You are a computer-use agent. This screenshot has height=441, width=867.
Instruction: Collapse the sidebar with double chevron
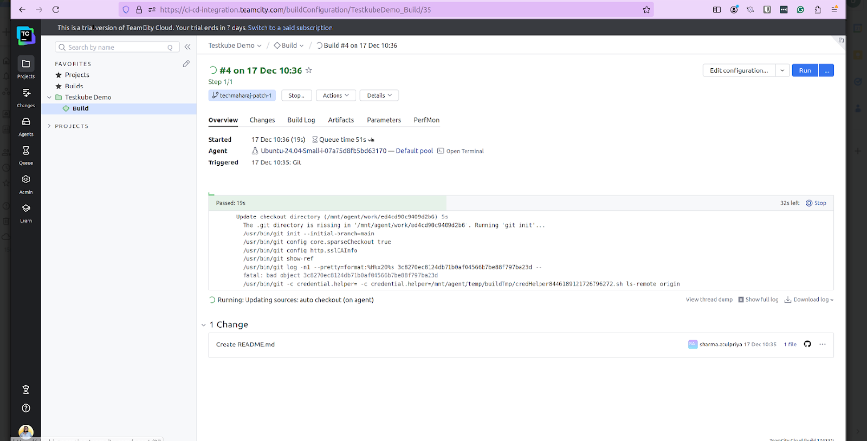(x=187, y=47)
